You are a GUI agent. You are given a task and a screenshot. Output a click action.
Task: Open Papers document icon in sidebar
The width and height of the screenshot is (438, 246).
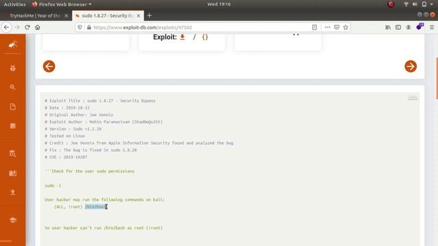click(13, 107)
